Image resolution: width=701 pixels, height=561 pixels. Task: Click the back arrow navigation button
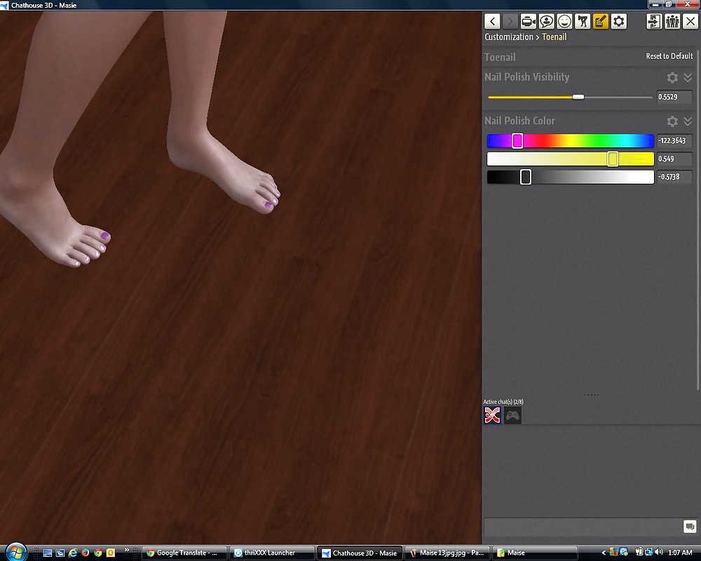pos(493,22)
